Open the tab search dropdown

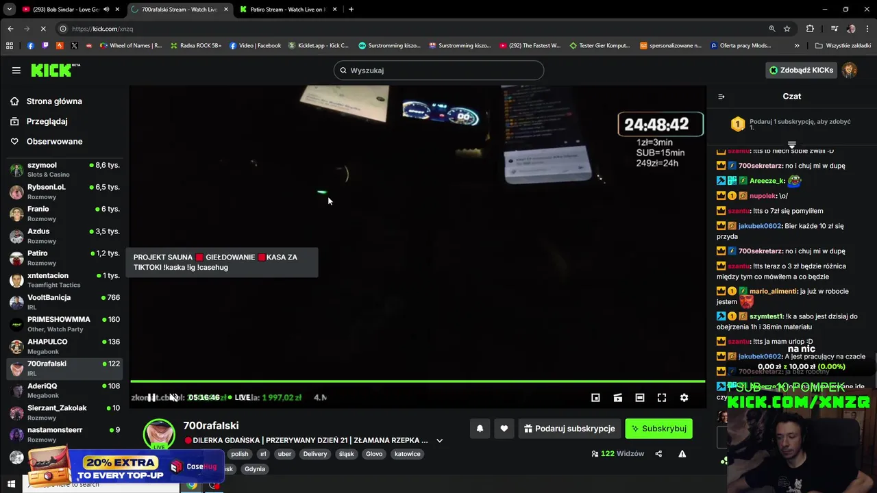click(x=9, y=10)
